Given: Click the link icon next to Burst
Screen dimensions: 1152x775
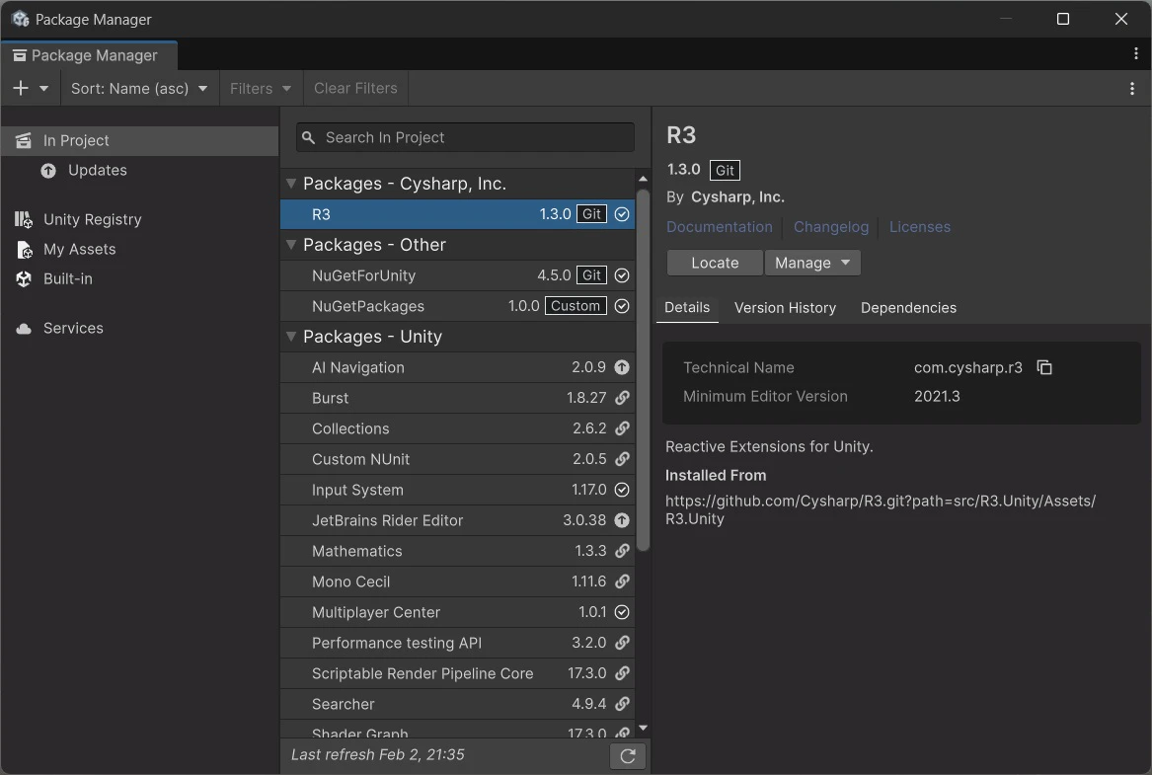Looking at the screenshot, I should click(622, 398).
